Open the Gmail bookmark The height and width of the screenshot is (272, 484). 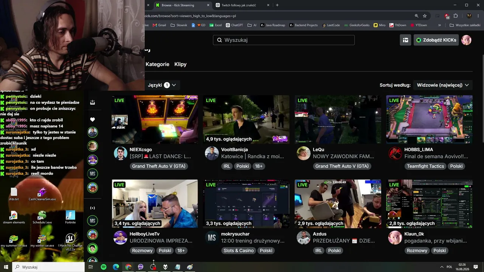pos(159,25)
